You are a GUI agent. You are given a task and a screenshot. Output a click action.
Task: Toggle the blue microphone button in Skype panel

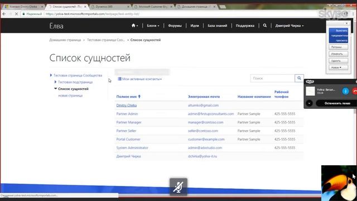tap(345, 91)
